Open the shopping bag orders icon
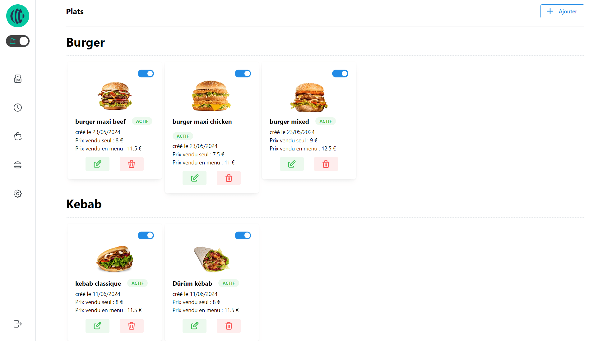This screenshot has width=589, height=341. tap(18, 136)
